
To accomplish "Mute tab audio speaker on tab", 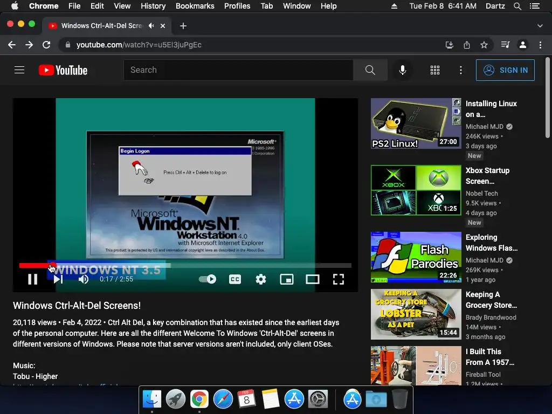I will pyautogui.click(x=151, y=26).
